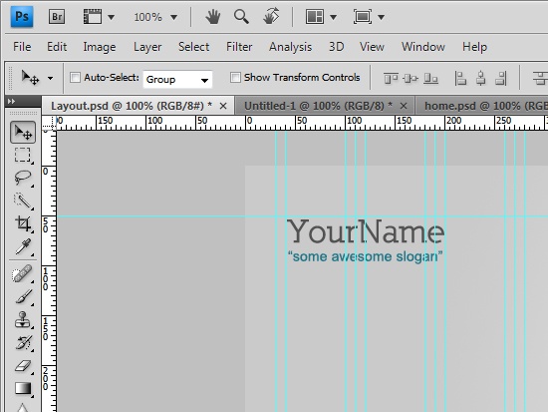Click the "some awesome slogan" text
This screenshot has height=412, width=548.
pos(366,256)
